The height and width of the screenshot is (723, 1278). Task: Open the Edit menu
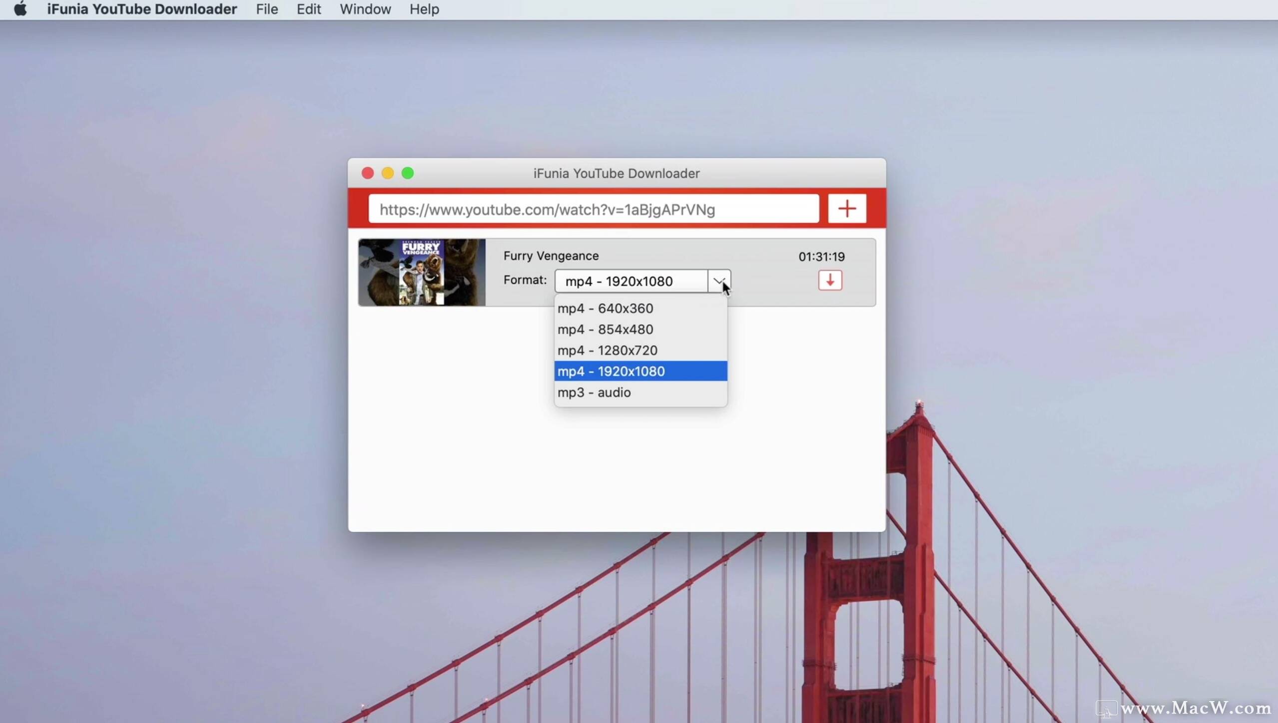coord(308,9)
